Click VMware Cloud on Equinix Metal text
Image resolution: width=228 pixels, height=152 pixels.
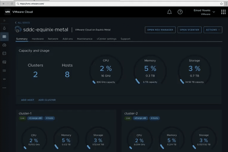click(x=93, y=30)
